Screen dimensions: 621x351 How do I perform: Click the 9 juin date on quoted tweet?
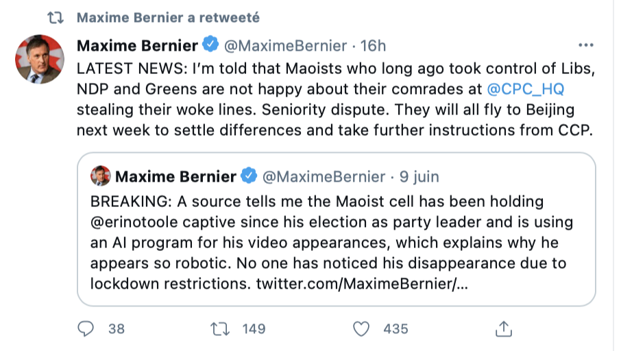pos(419,177)
